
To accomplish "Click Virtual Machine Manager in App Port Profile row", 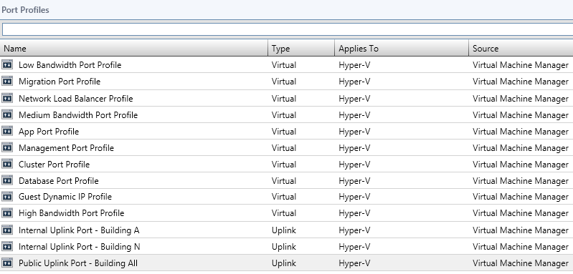I will (x=521, y=131).
